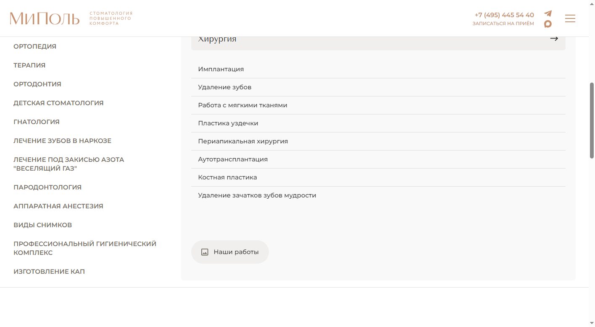
Task: Select ТЕРАПИЯ in the sidebar
Action: (x=29, y=65)
